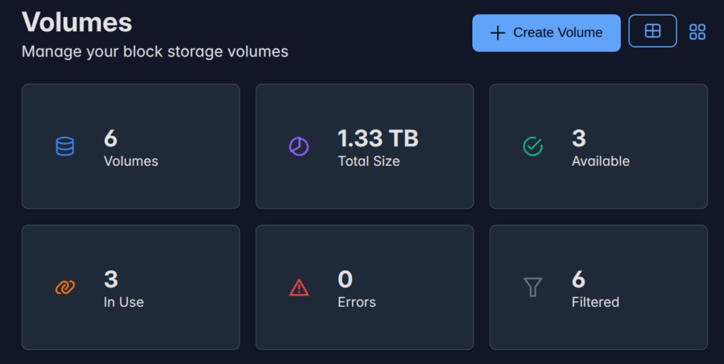Click the "Filtered" stat label
This screenshot has width=724, height=364.
(595, 303)
